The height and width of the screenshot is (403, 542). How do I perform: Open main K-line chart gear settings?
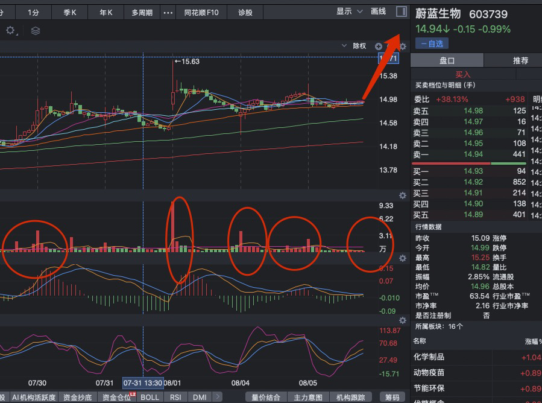point(403,46)
